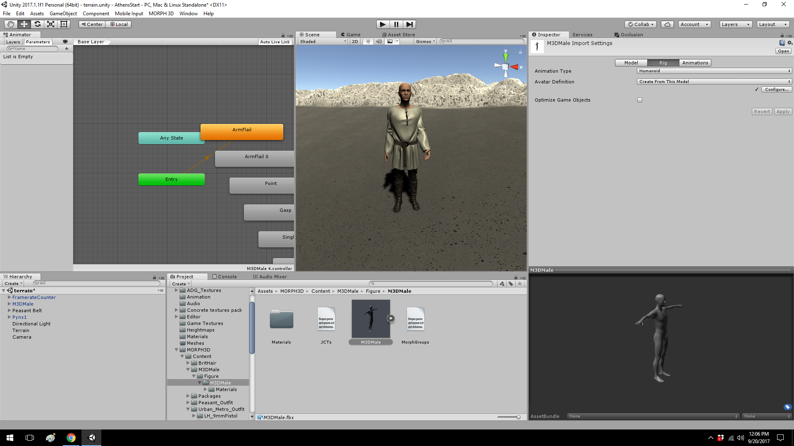Toggle 2D scene view mode
This screenshot has width=794, height=446.
point(355,41)
